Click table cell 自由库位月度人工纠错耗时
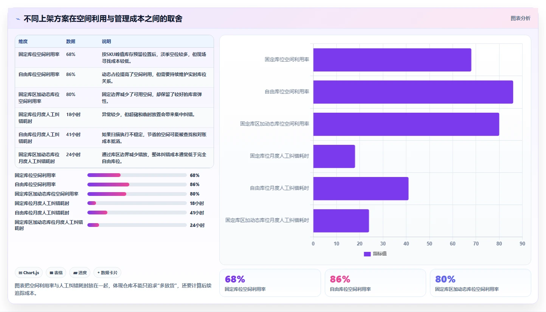The height and width of the screenshot is (312, 546). (x=39, y=138)
